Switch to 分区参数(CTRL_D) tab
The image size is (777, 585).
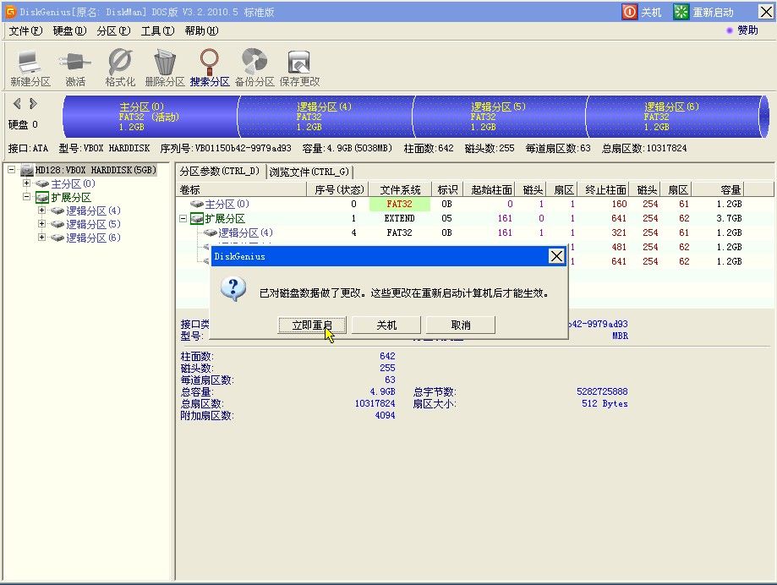[x=220, y=172]
